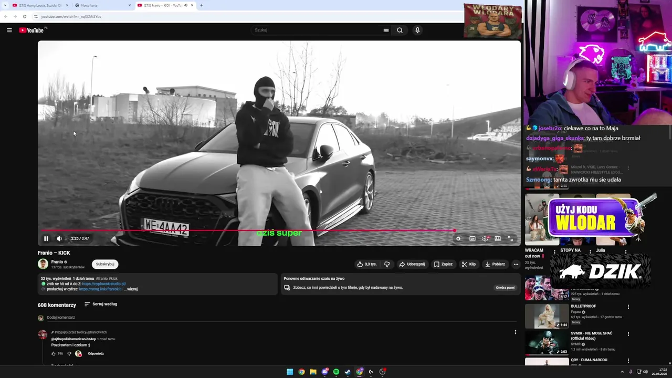Open live chat replay with Otwórz panel
Screen dimensions: 672x378
coord(505,288)
